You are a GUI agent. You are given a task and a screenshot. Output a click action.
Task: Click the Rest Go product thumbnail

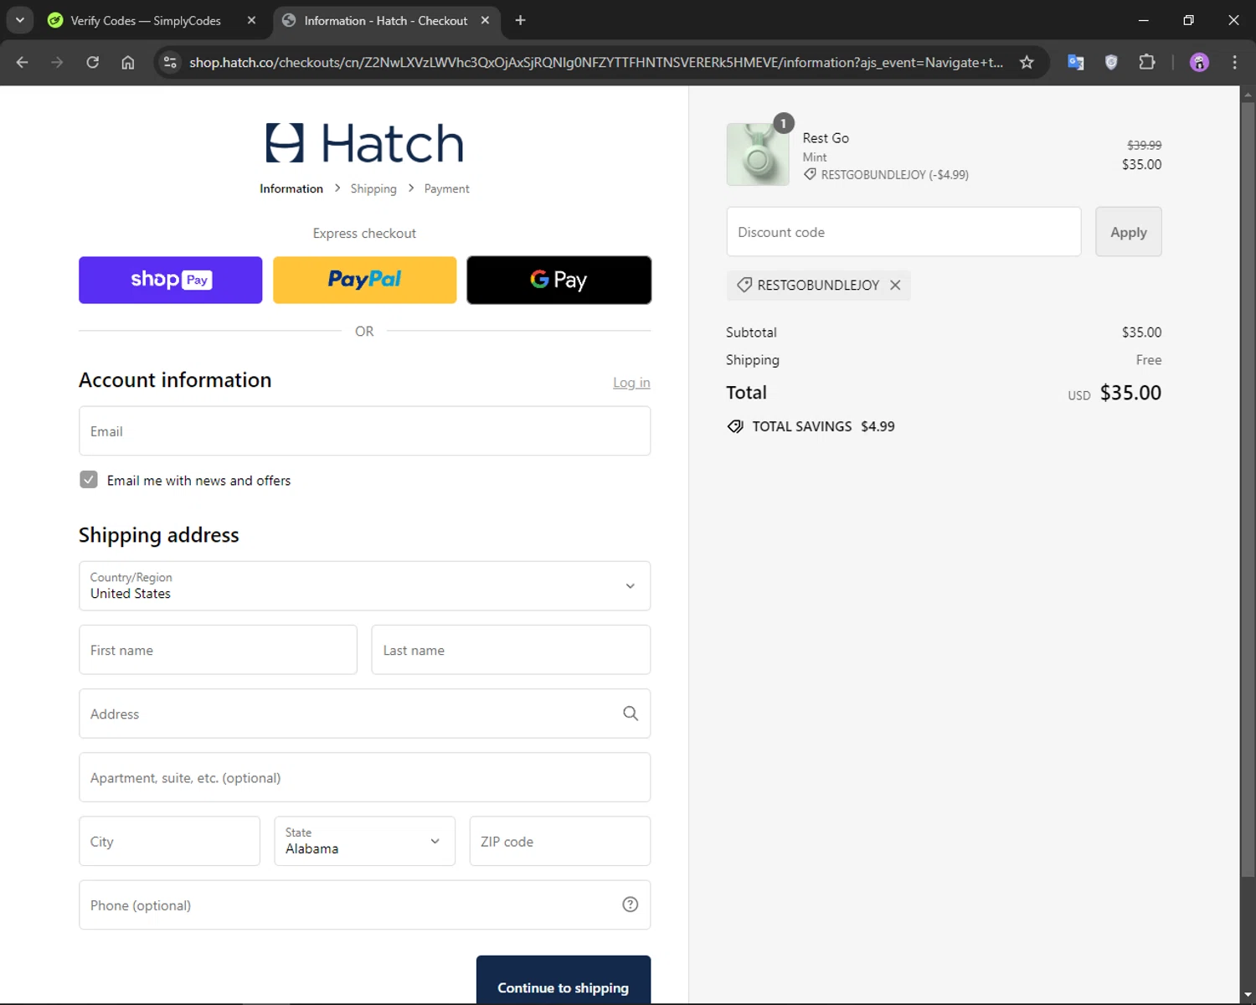pyautogui.click(x=758, y=154)
